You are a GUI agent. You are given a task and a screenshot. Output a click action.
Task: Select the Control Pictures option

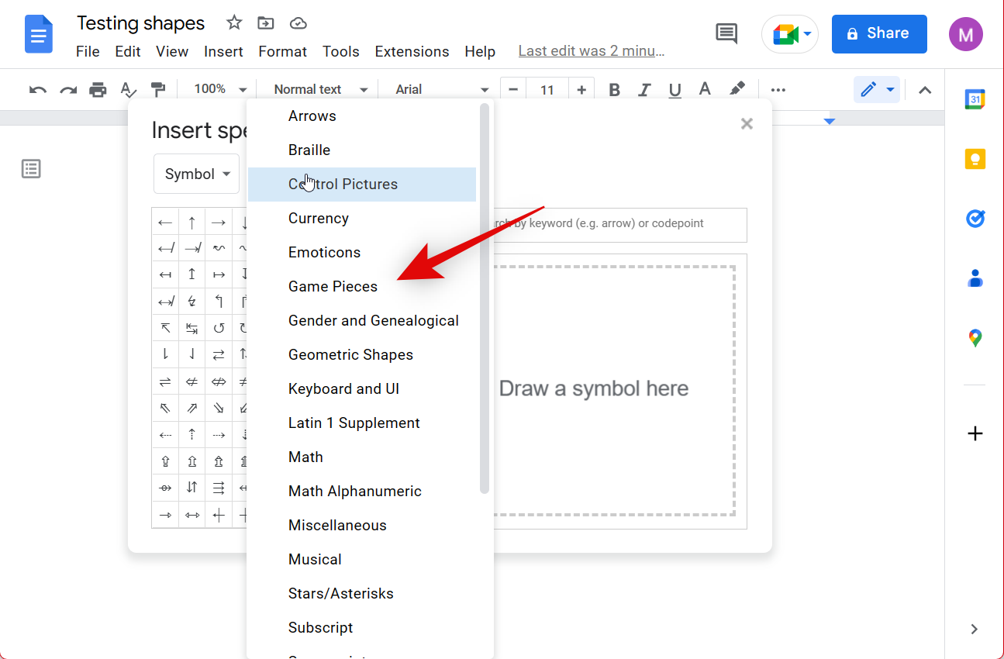(x=362, y=184)
